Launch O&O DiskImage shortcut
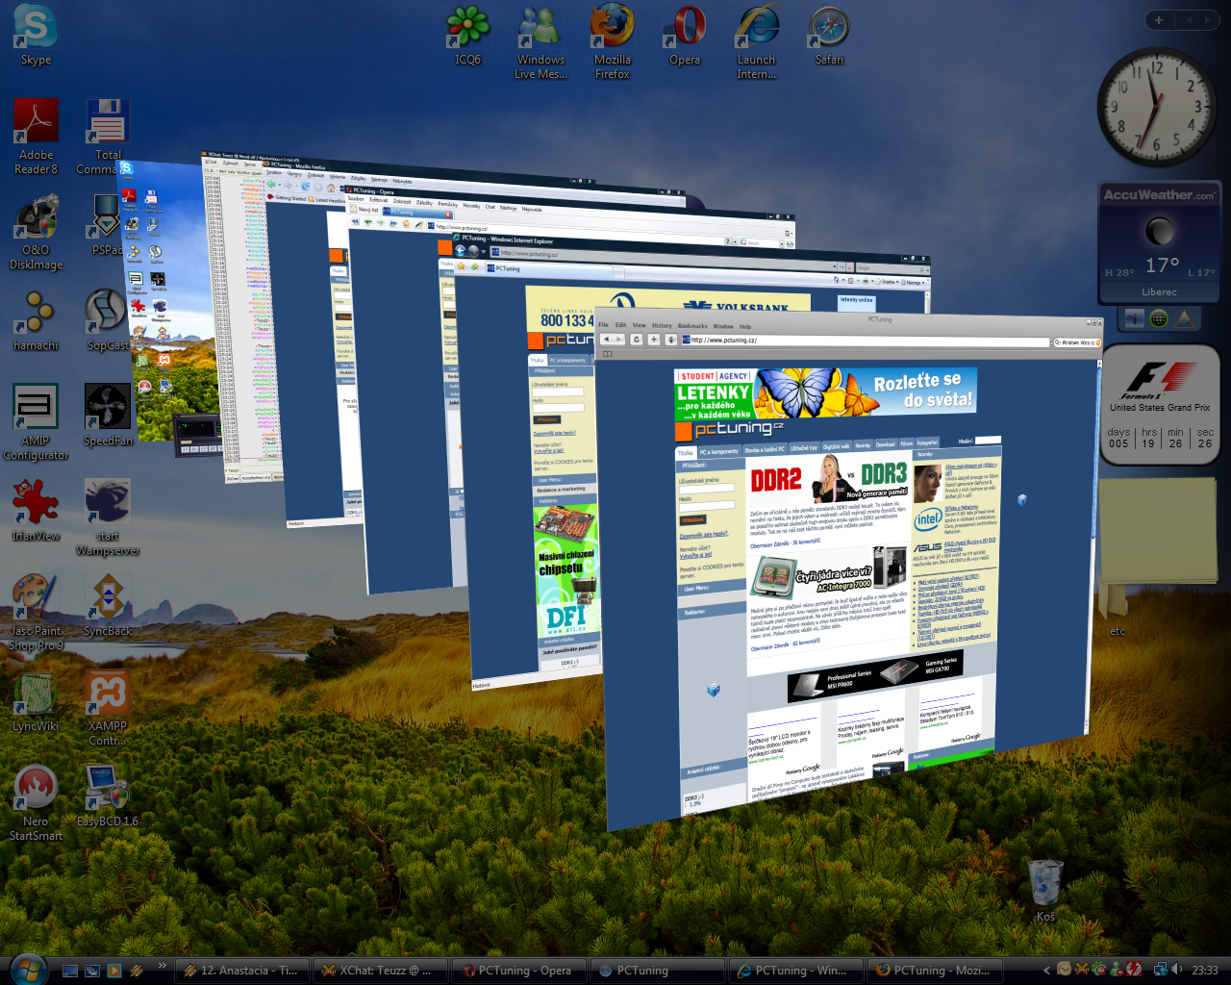1231x985 pixels. pos(36,232)
